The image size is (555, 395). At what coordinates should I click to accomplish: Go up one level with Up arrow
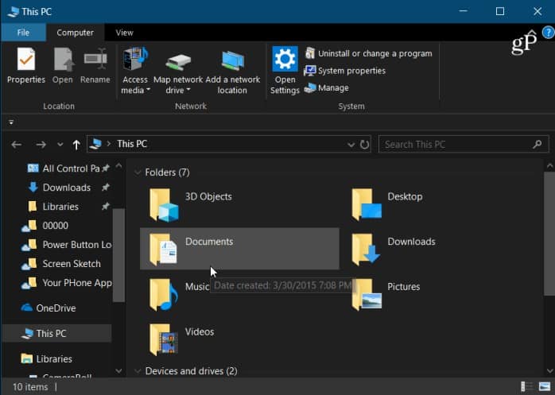[x=76, y=145]
